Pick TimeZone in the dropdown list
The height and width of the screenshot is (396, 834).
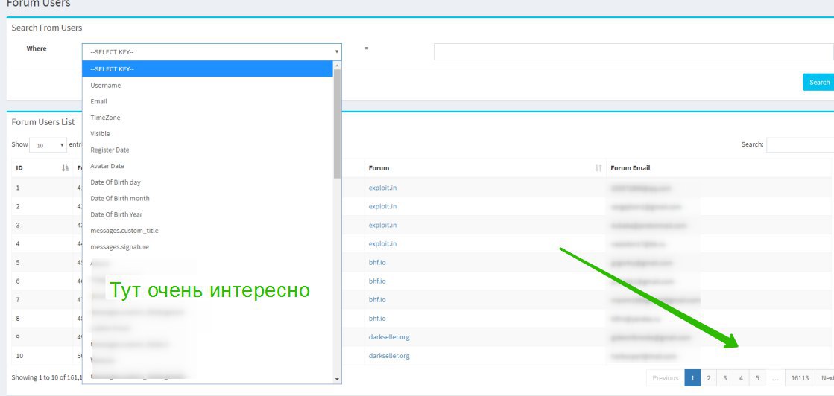point(207,118)
